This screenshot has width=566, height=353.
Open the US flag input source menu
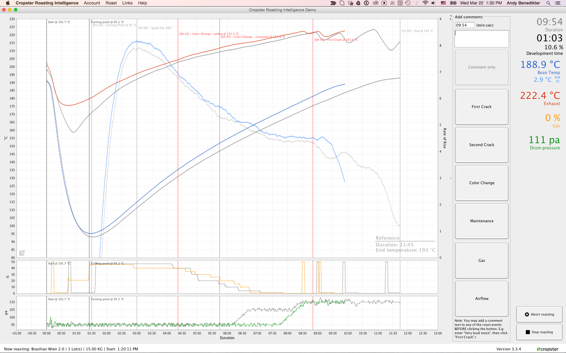(443, 3)
